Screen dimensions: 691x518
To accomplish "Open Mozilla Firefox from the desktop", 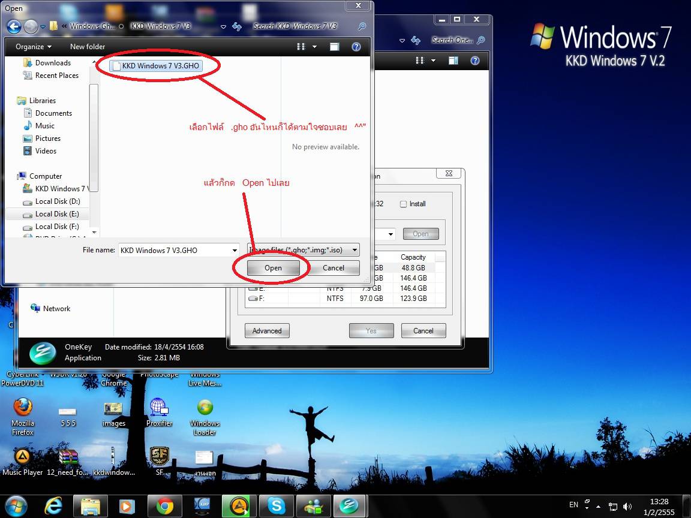I will [x=22, y=416].
